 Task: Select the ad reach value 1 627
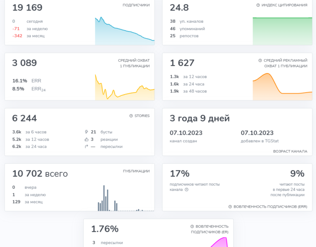tap(182, 63)
